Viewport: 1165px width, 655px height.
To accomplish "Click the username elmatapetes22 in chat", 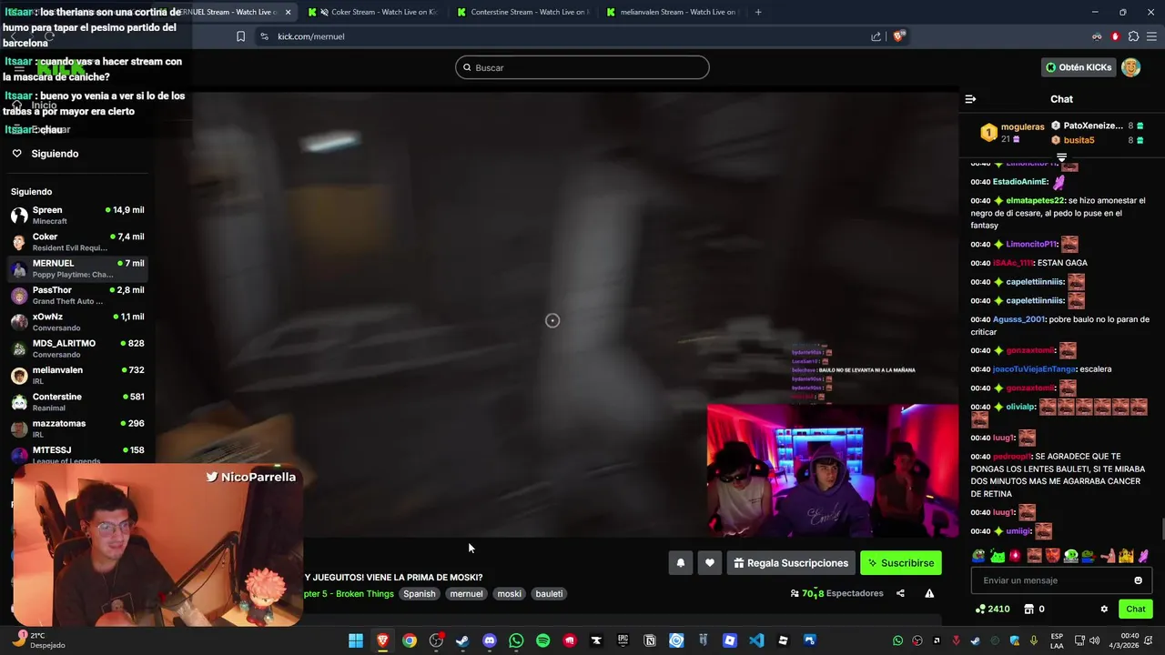I will coord(1035,200).
